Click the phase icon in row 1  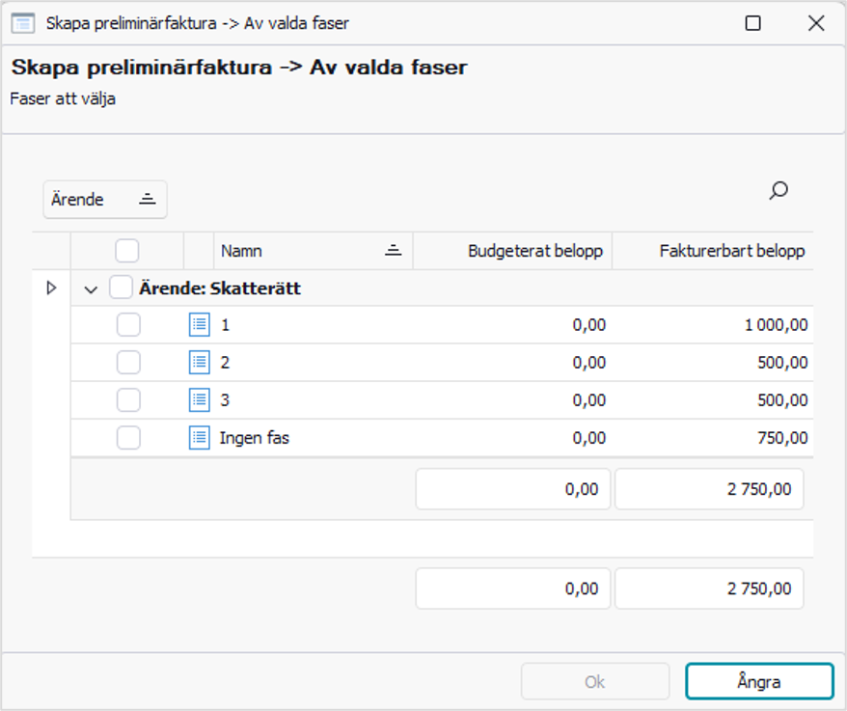[x=200, y=325]
